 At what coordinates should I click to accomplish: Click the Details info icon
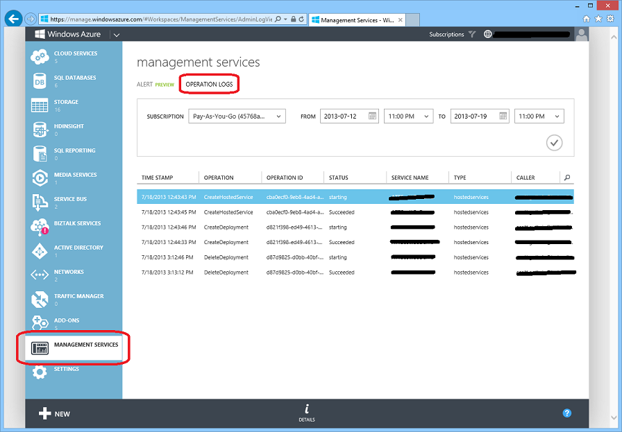tap(306, 410)
